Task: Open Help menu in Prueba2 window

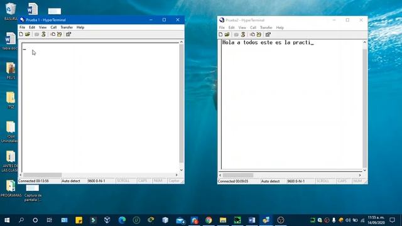Action: coord(280,28)
